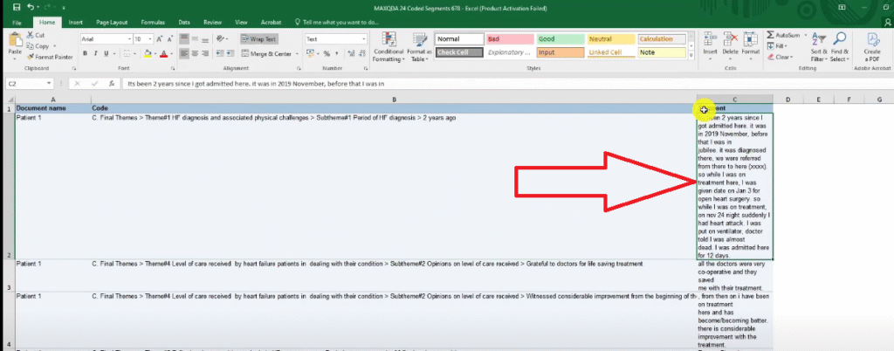894x351 pixels.
Task: Toggle middle align
Action: pyautogui.click(x=195, y=39)
